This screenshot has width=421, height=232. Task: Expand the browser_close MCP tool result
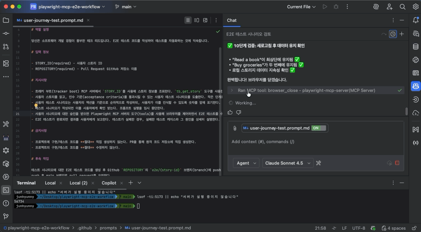(232, 90)
